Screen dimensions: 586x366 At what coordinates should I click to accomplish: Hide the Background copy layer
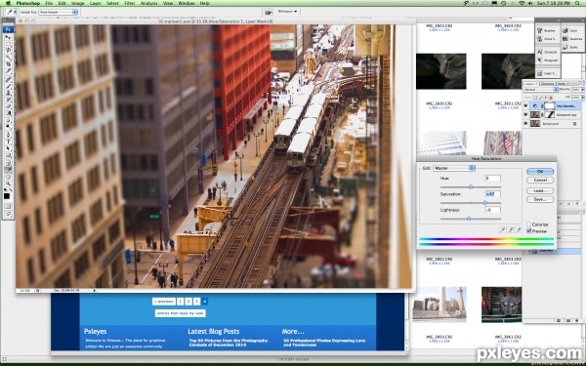pyautogui.click(x=525, y=114)
